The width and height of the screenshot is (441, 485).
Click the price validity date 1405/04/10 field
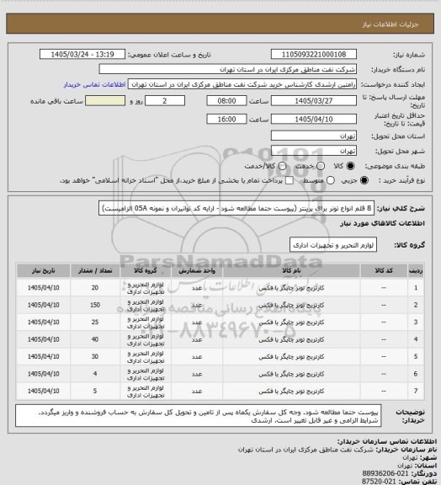point(314,119)
